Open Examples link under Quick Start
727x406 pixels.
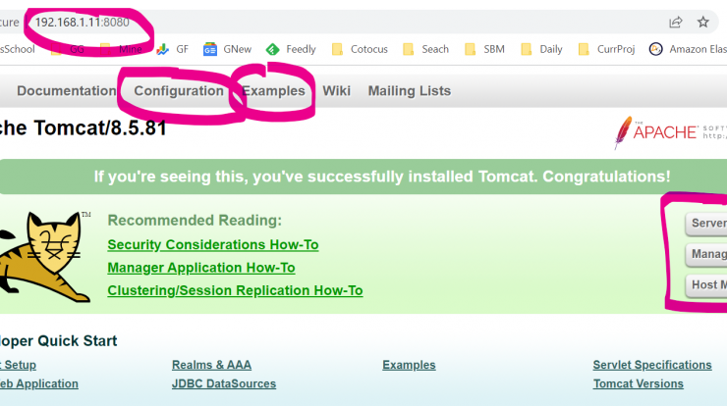409,365
